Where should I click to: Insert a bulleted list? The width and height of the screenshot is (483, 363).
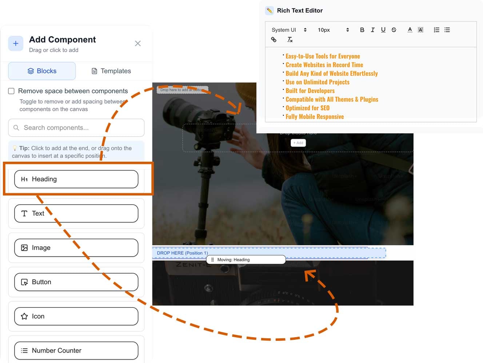[x=447, y=30]
